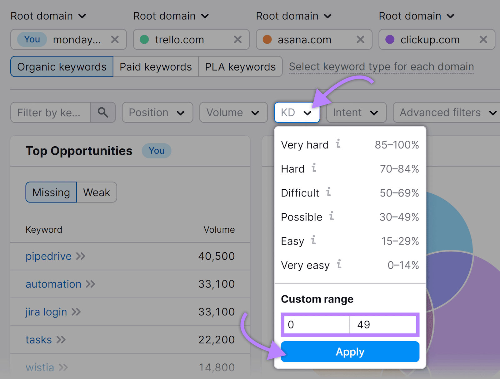
Task: Remove trello.com using its X icon
Action: (x=238, y=40)
